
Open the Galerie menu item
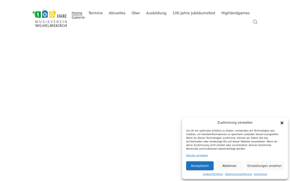pyautogui.click(x=78, y=17)
